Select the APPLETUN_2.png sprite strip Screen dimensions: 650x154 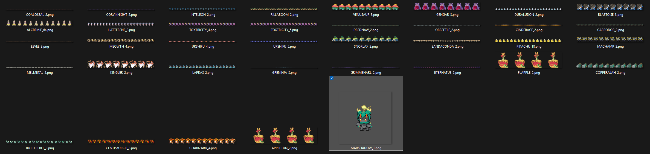coord(284,135)
